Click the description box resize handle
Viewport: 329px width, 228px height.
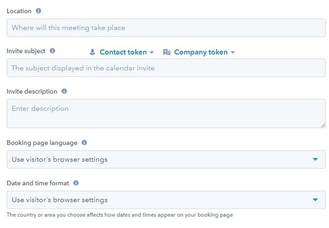pyautogui.click(x=323, y=125)
